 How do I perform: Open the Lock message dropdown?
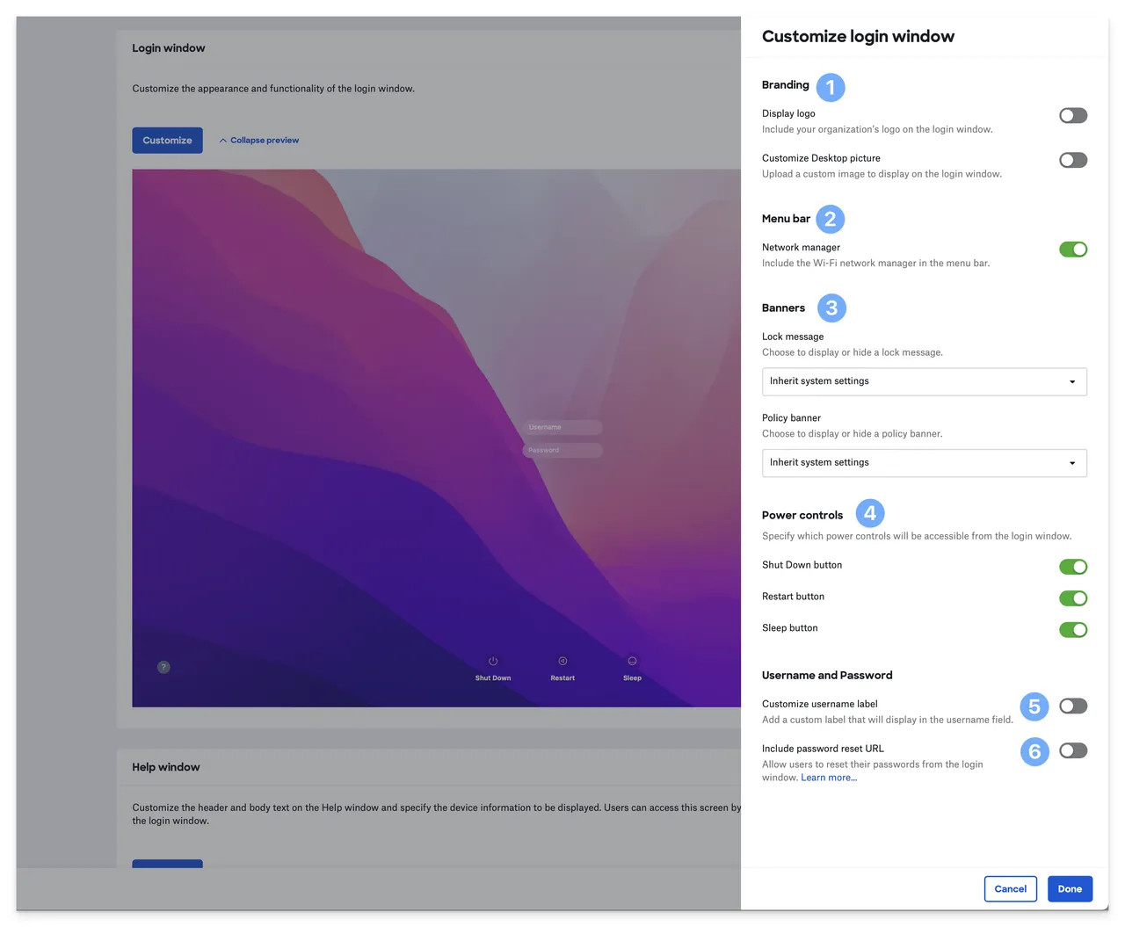[925, 381]
